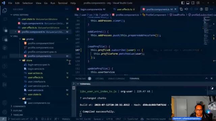Collapse the Open Editors section
The height and width of the screenshot is (121, 216).
[11, 15]
